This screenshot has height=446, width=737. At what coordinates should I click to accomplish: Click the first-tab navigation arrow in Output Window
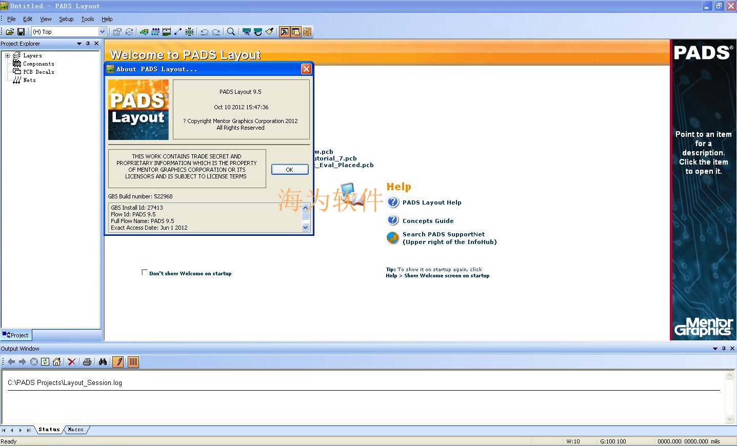click(x=4, y=430)
